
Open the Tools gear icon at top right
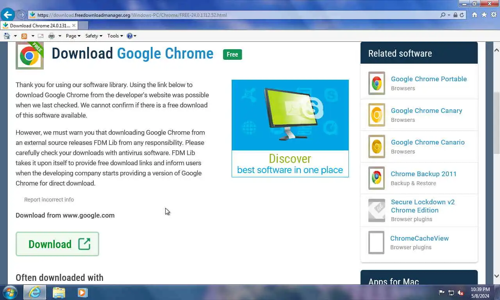tap(493, 15)
